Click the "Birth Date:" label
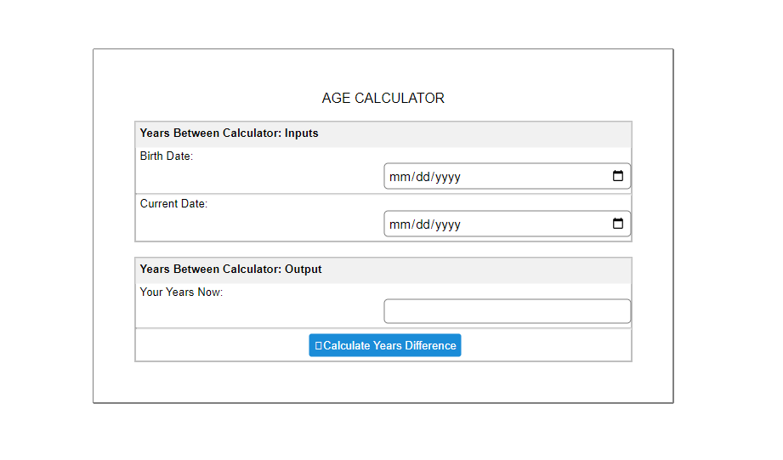Image resolution: width=783 pixels, height=460 pixels. point(167,156)
